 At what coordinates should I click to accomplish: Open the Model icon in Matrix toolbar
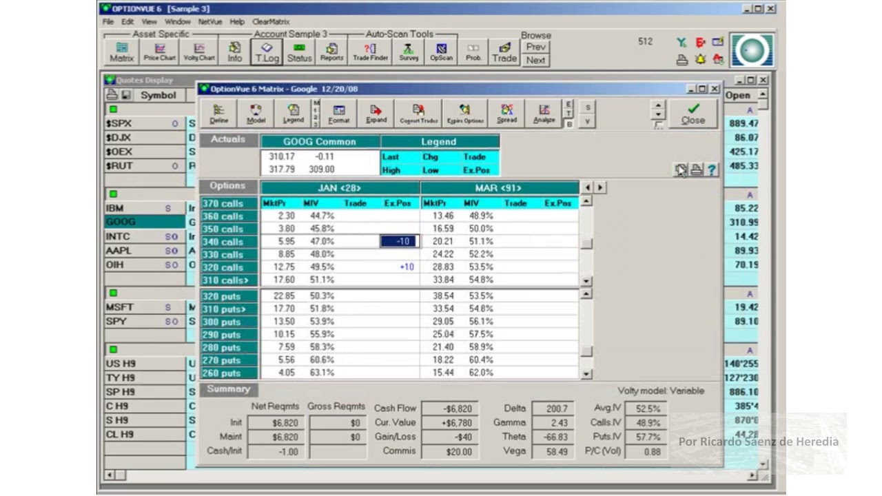[x=256, y=114]
